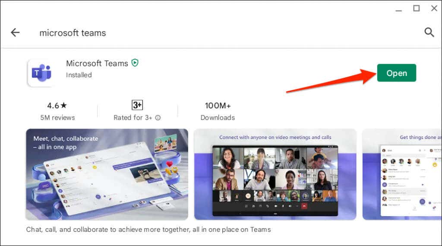The height and width of the screenshot is (246, 442).
Task: View the Meet, chat, collaborate screenshot
Action: point(107,174)
